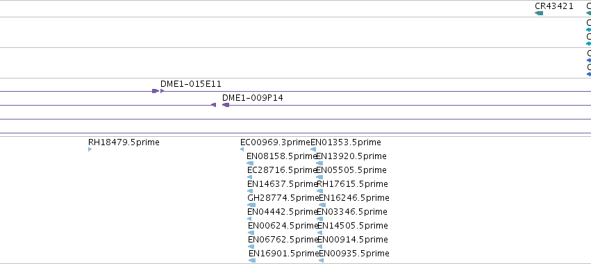Screen dimensions: 591x264
Task: Open the DME1-009P14 label
Action: point(253,98)
